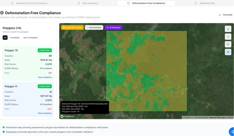Click country value BR in Polygon 10
Image resolution: width=234 pixels, height=136 pixels.
50,56
